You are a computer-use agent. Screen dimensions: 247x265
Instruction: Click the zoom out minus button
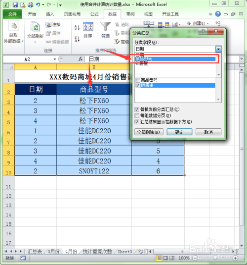click(x=195, y=258)
